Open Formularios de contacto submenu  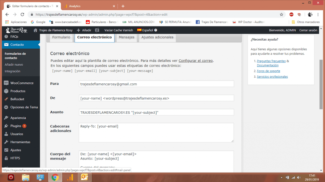pos(15,56)
